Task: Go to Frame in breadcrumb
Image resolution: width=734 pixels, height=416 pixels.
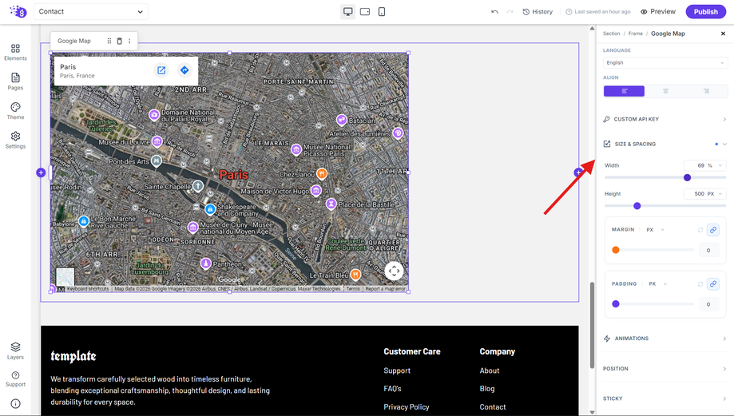Action: coord(635,34)
